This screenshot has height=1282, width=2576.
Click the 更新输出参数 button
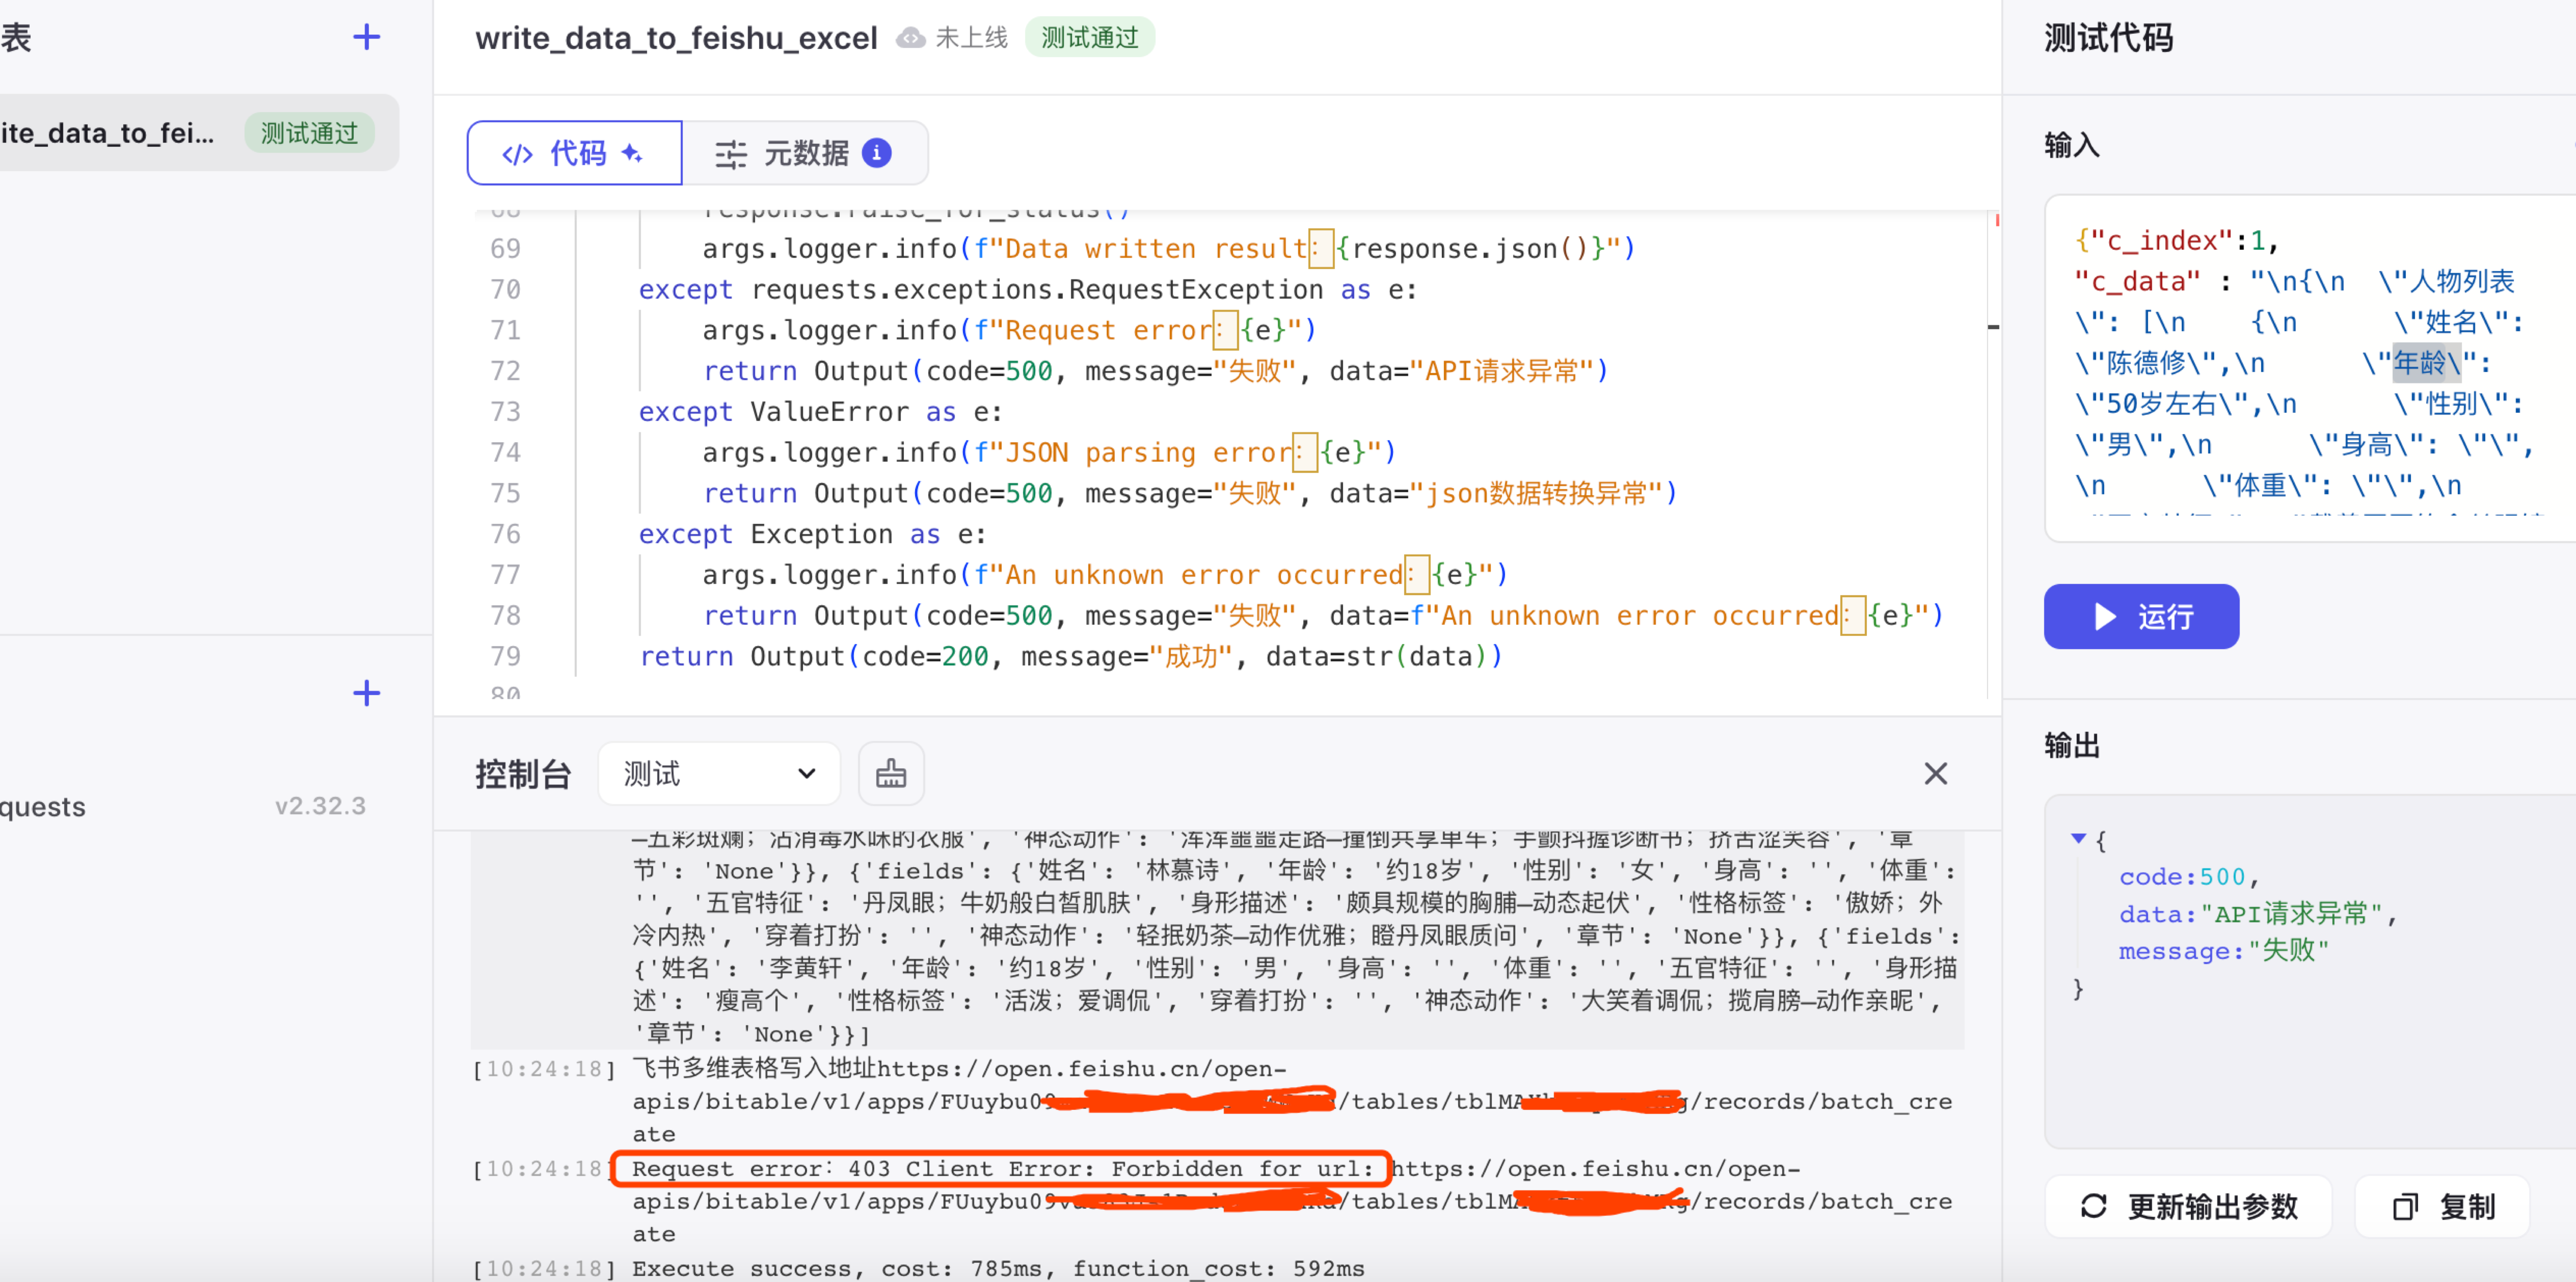pyautogui.click(x=2188, y=1207)
